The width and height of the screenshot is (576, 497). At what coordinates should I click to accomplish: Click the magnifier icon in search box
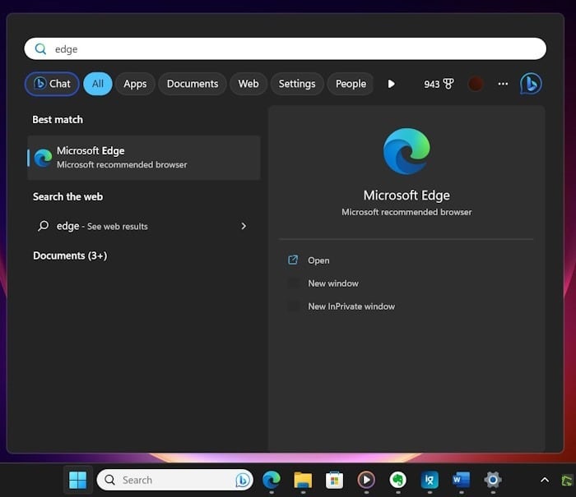point(40,48)
